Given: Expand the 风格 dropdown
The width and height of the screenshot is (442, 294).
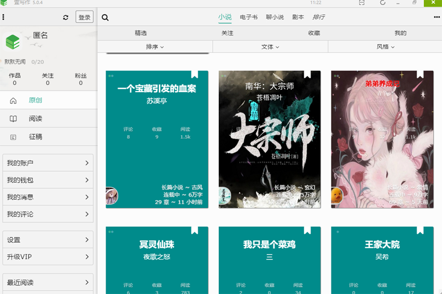Looking at the screenshot, I should [x=385, y=47].
